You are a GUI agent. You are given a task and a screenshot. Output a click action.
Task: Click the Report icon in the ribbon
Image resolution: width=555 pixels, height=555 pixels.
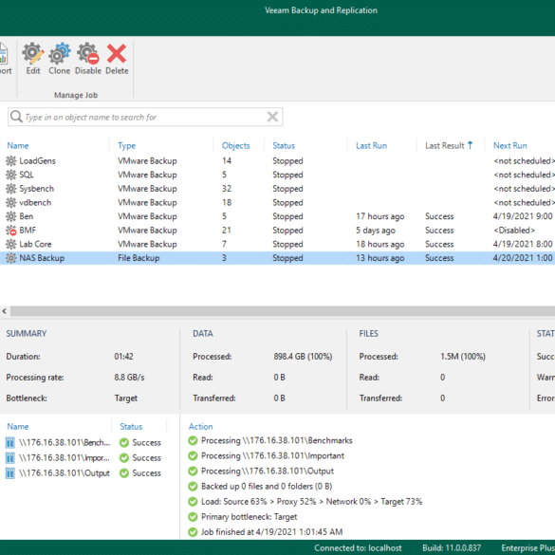click(x=4, y=53)
